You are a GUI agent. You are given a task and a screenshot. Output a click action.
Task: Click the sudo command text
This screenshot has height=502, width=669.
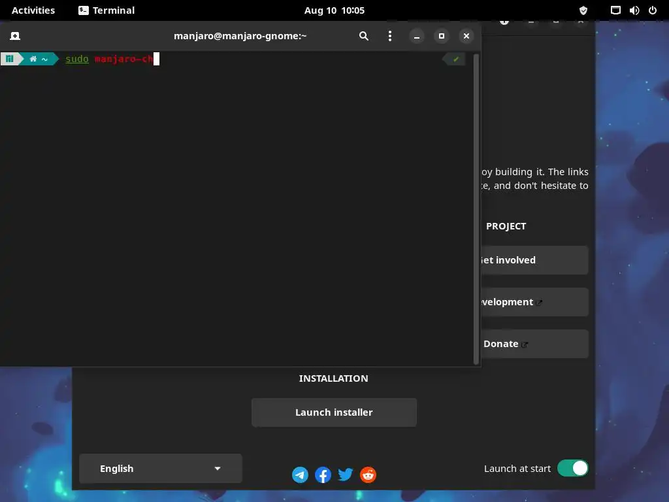click(x=77, y=59)
